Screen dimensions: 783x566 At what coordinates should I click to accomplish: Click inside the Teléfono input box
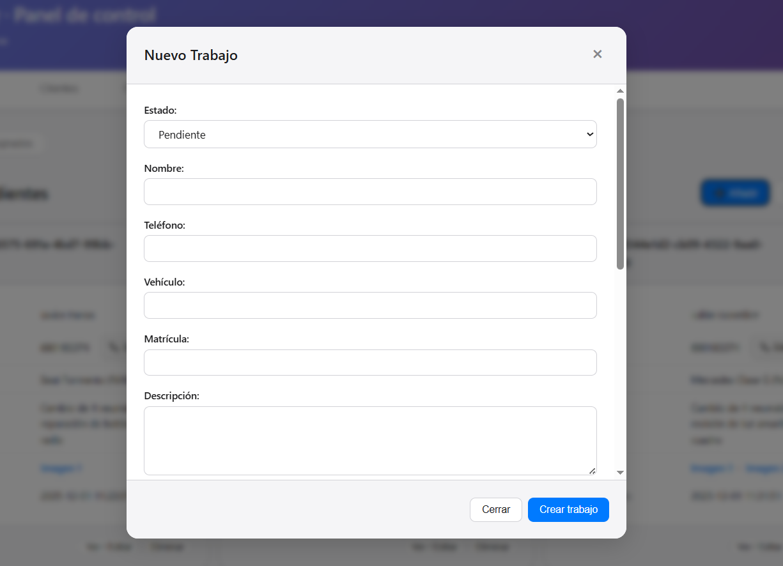click(x=370, y=249)
